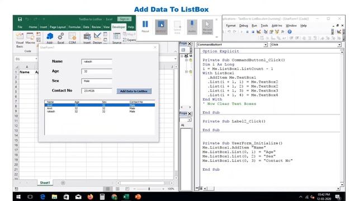The image size is (358, 201).
Task: Open the Calculator from the taskbar
Action: [102, 197]
